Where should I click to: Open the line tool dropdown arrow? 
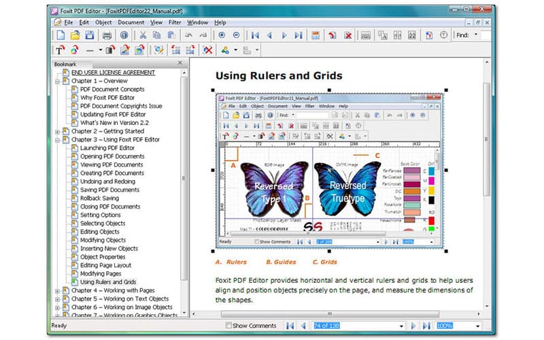coord(100,50)
